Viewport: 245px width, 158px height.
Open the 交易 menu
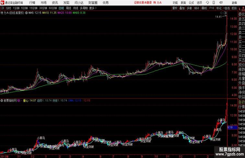pyautogui.click(x=105, y=3)
